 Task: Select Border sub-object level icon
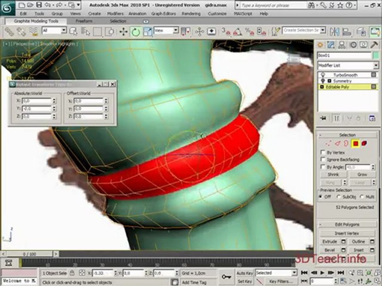coord(346,143)
